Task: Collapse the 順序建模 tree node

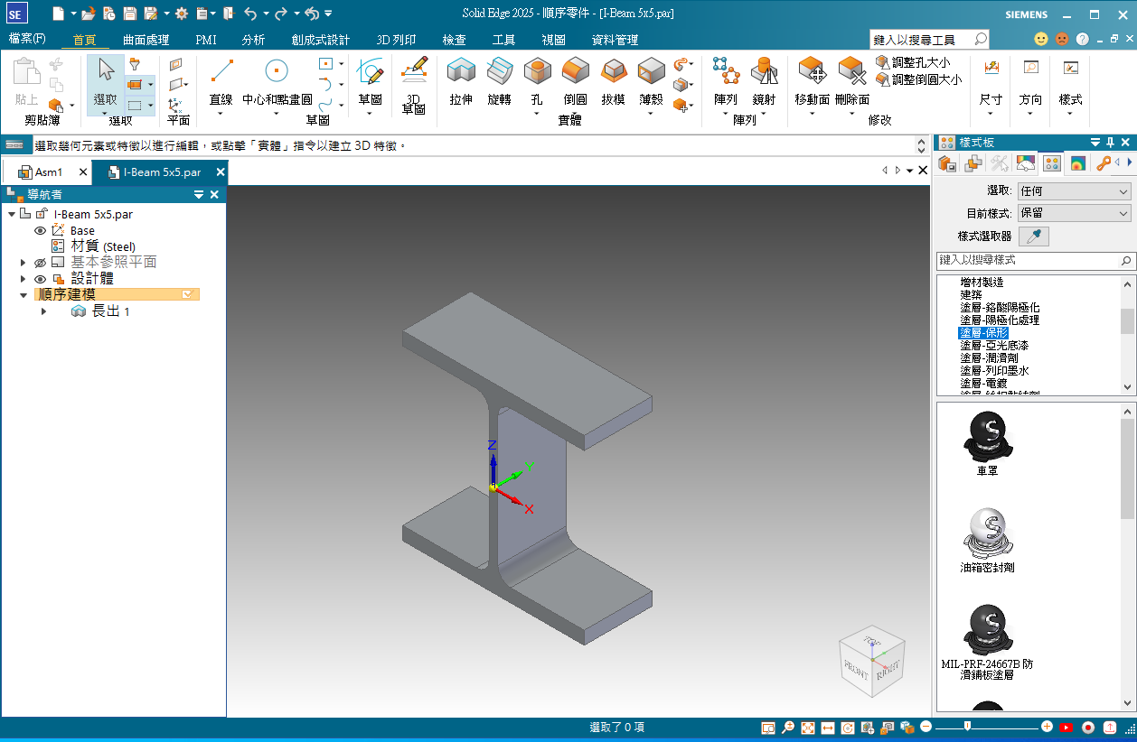Action: [23, 295]
